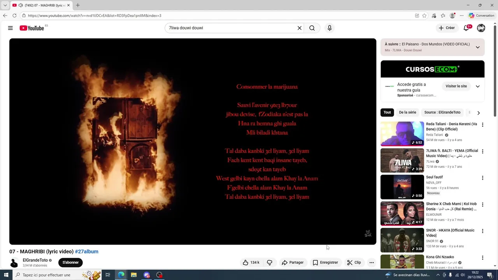Open ElGrandeToto channel avatar
This screenshot has height=280, width=498.
coord(14,262)
